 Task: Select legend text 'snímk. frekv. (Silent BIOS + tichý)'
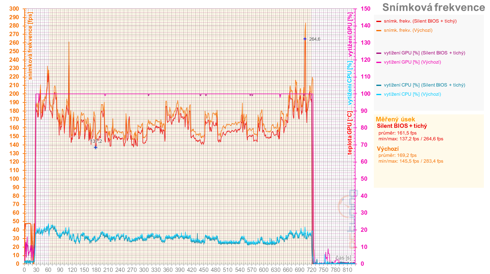tap(420, 21)
